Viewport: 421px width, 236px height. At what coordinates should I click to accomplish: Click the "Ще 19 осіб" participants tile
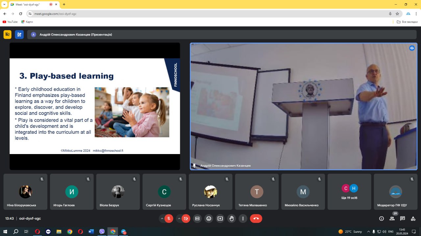[x=349, y=192]
